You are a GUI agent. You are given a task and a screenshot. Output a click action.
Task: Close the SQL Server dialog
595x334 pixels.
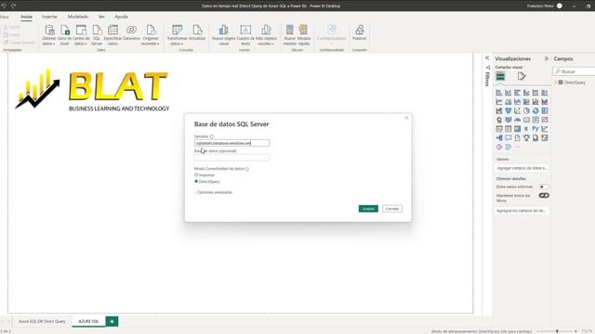tap(406, 118)
